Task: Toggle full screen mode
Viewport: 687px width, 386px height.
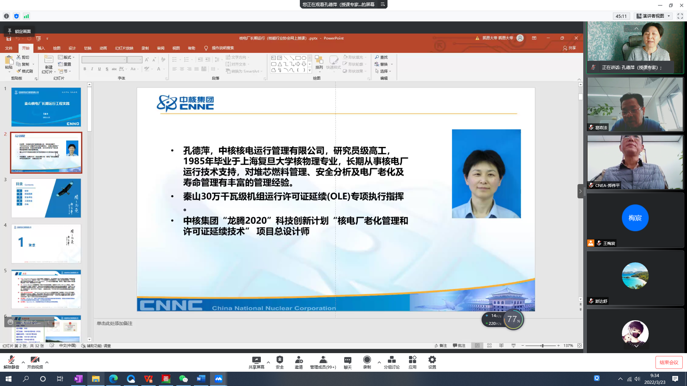Action: 680,16
